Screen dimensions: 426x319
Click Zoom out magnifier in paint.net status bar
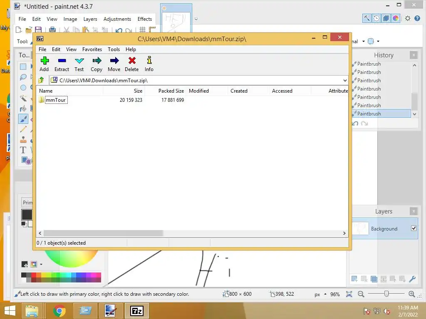pos(361,294)
